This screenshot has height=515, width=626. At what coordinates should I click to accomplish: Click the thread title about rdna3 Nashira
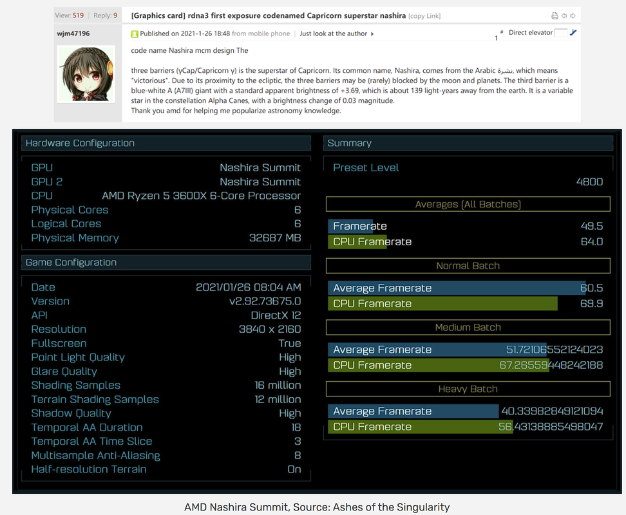(269, 15)
